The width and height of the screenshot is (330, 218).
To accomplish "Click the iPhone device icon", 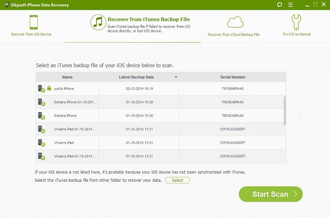I will point(34,22).
